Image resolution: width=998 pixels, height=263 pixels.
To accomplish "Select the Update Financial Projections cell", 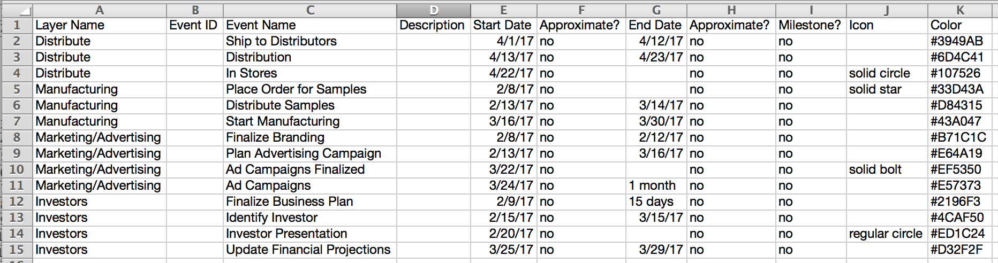I will tap(310, 250).
